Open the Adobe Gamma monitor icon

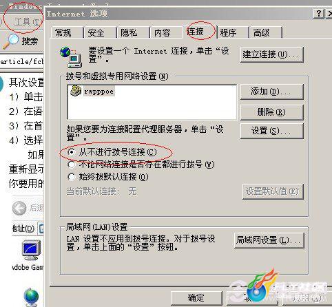coord(32,250)
